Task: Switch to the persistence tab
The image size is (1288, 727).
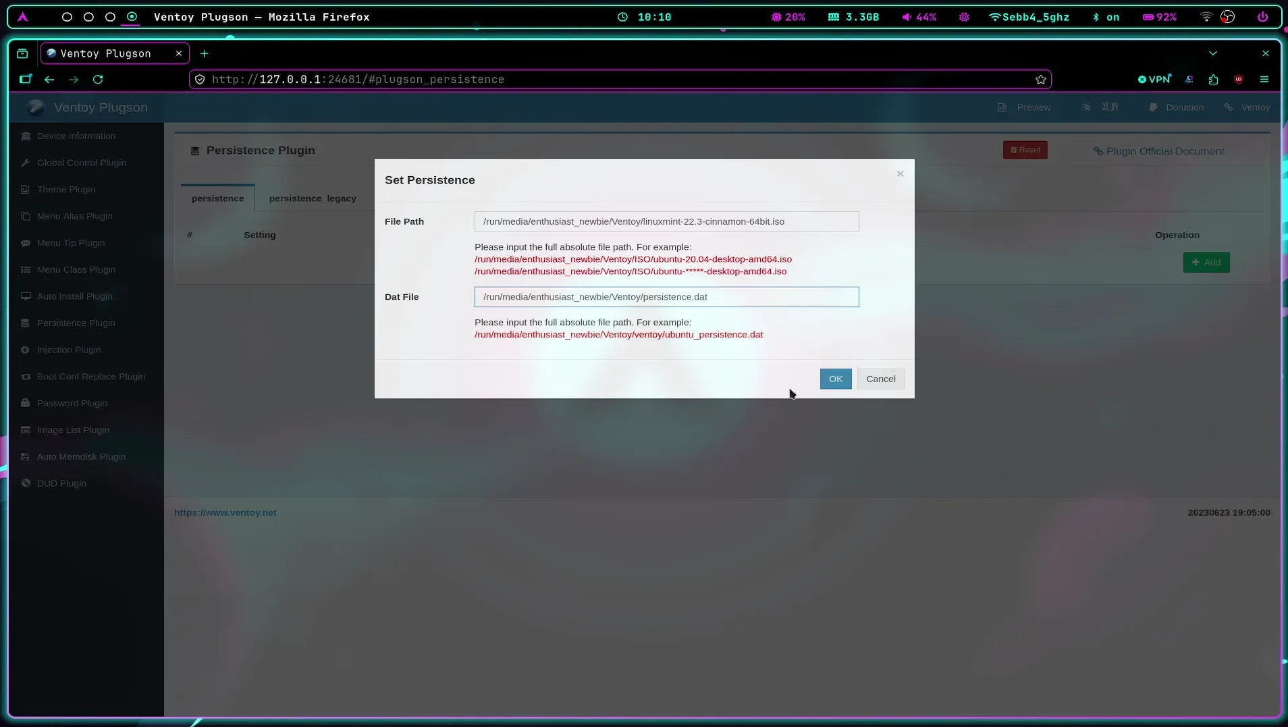Action: (x=218, y=198)
